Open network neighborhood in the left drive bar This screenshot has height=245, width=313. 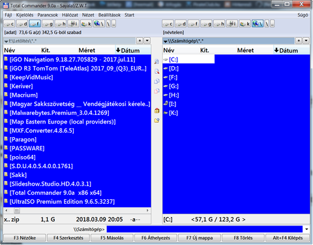click(x=99, y=24)
